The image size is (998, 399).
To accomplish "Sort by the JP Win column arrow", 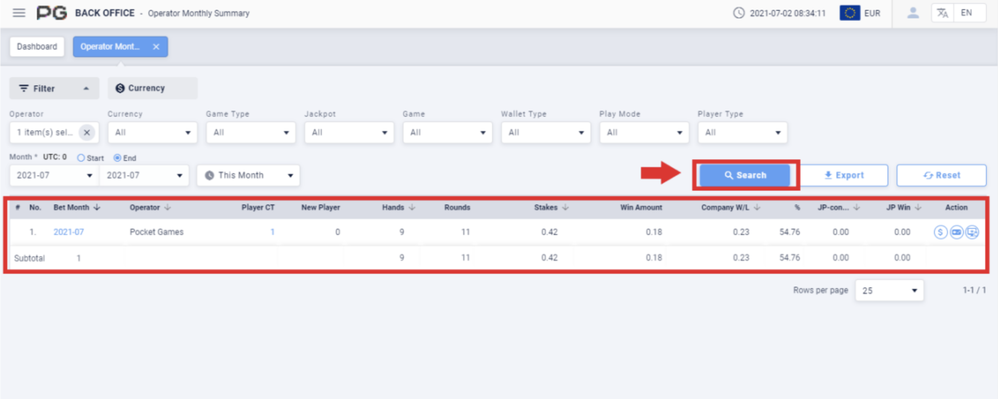I will pyautogui.click(x=918, y=207).
